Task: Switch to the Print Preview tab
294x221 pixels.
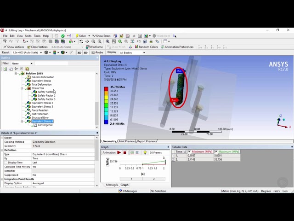Action: [127, 141]
